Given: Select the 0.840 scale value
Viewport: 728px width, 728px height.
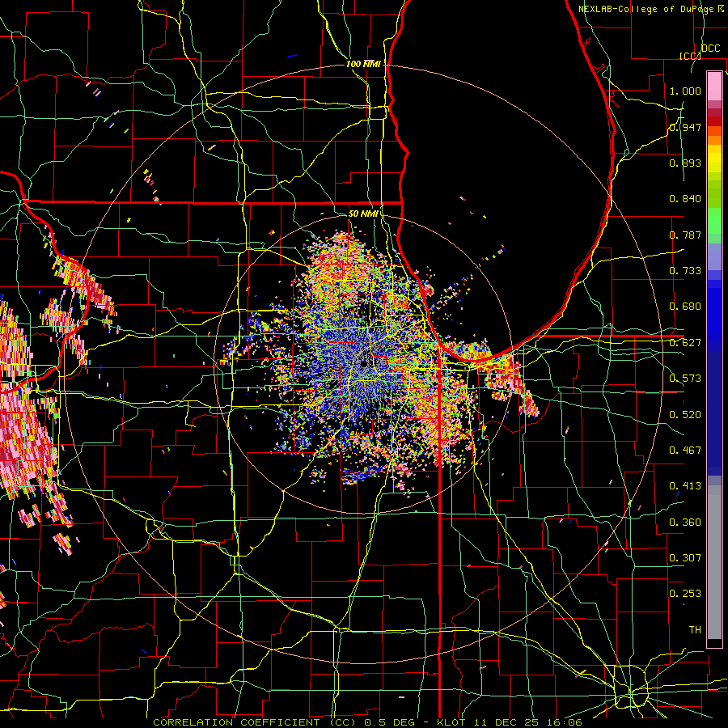Looking at the screenshot, I should 685,199.
